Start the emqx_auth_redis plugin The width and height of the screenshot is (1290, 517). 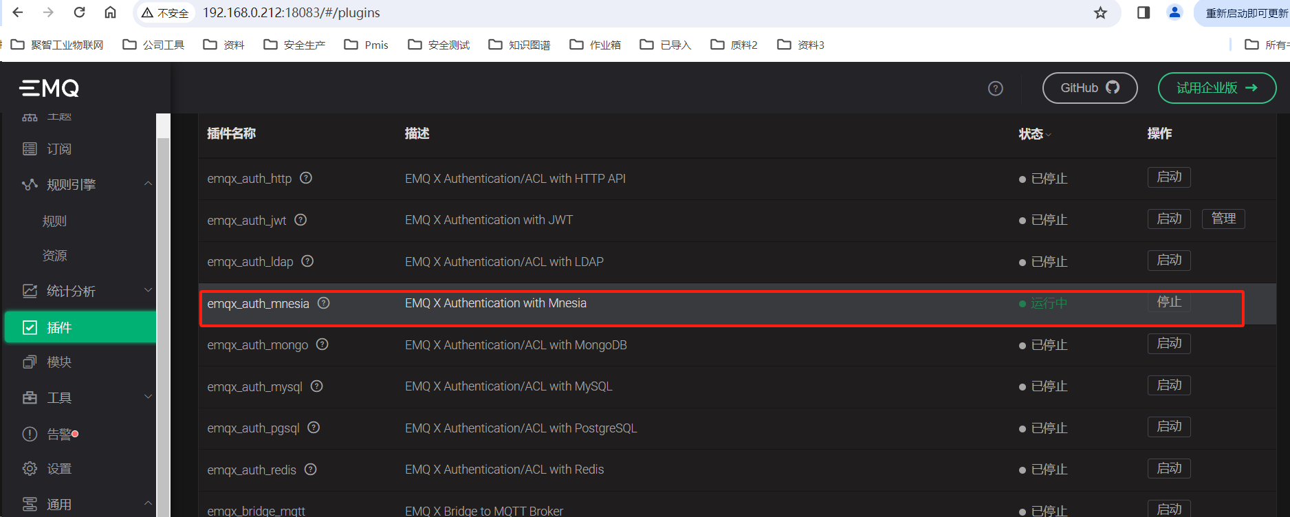click(1169, 468)
